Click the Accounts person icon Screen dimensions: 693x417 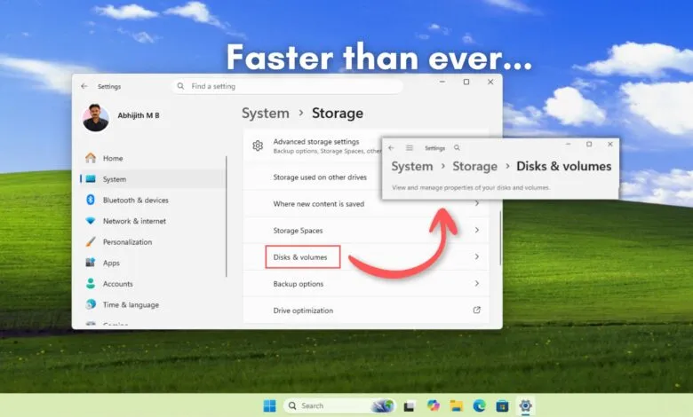pos(91,284)
